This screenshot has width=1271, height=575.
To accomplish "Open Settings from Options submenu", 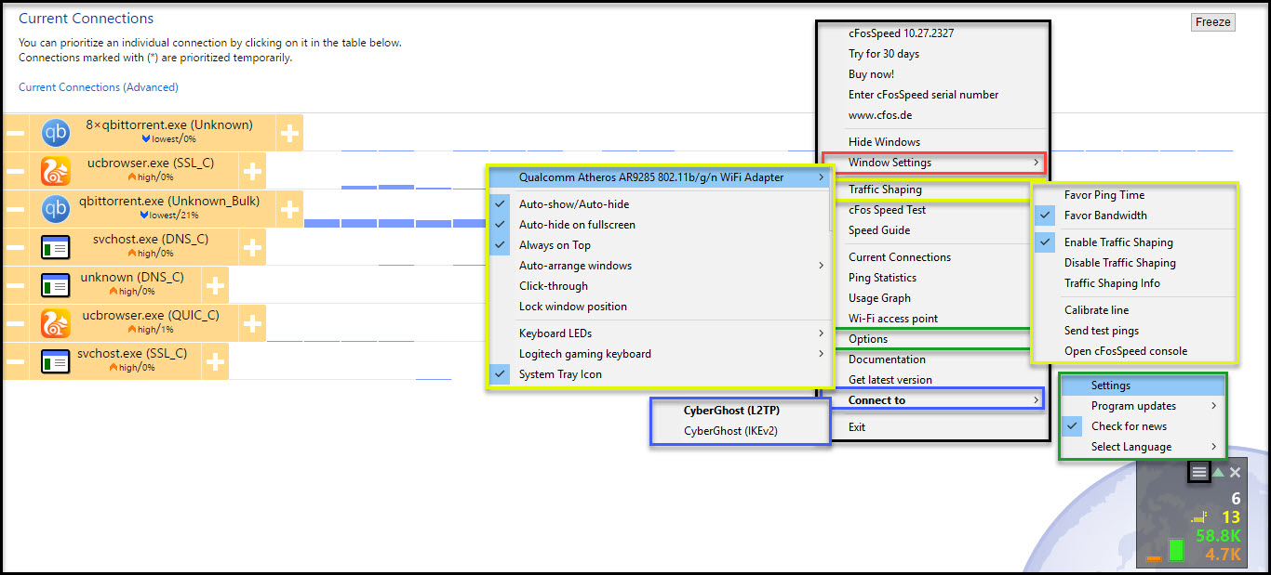I will click(x=1143, y=386).
